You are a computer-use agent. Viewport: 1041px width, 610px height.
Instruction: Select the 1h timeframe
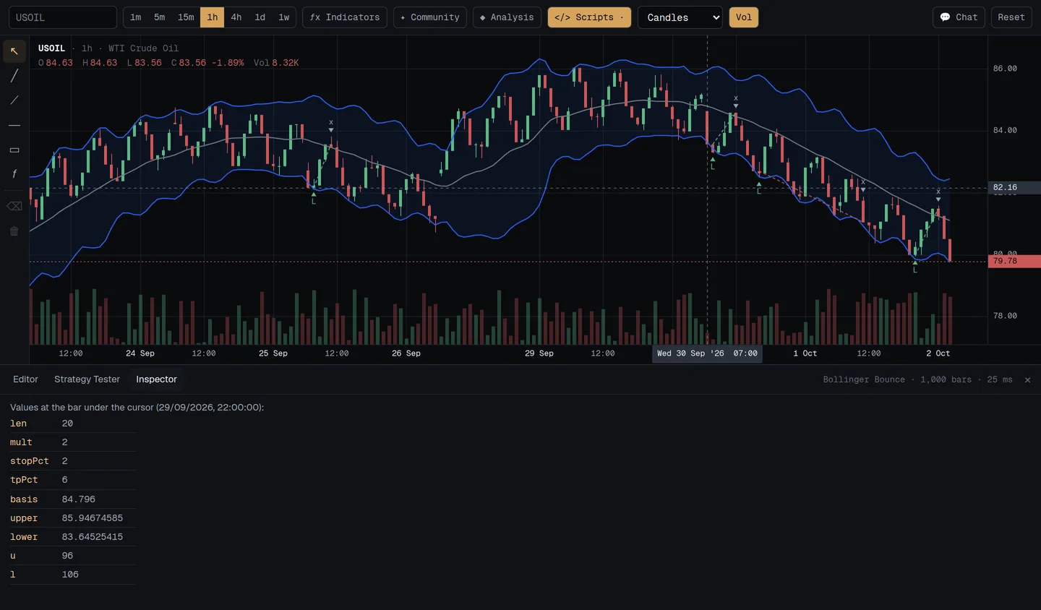coord(213,17)
